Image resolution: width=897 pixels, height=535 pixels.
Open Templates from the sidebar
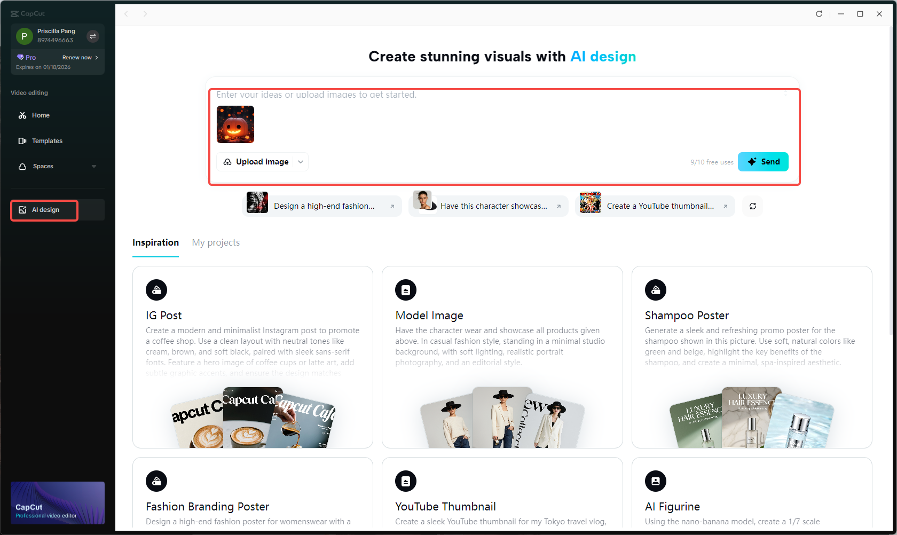click(47, 140)
